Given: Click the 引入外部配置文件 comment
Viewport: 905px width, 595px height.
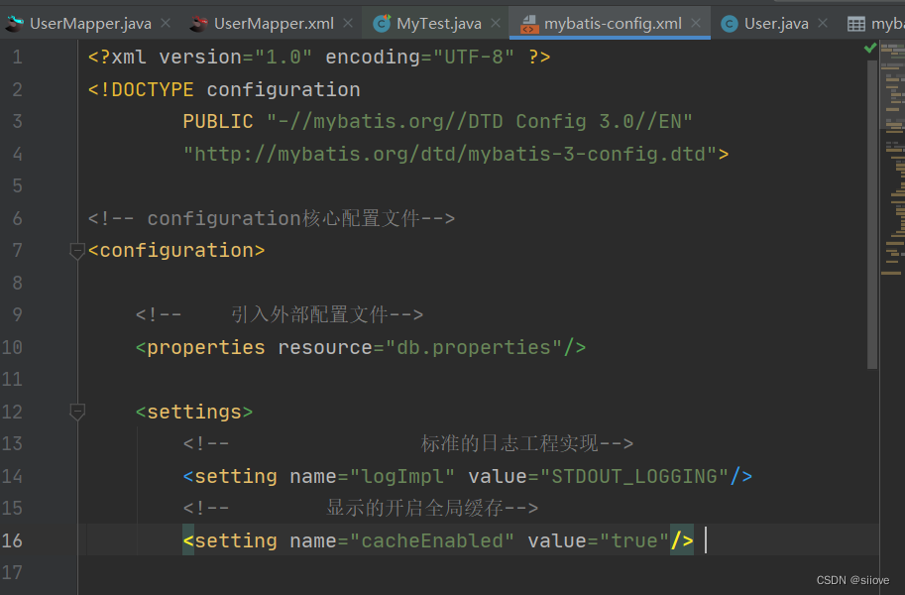Looking at the screenshot, I should coord(280,314).
